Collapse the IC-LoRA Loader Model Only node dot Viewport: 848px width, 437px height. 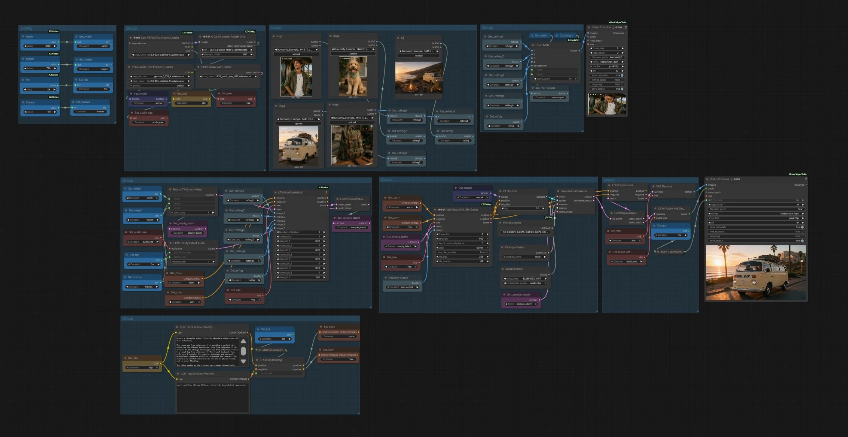point(200,36)
